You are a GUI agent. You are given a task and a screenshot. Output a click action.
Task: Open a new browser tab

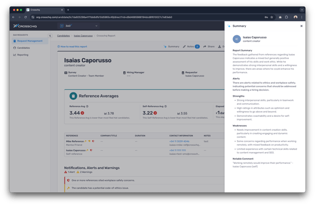(68, 9)
